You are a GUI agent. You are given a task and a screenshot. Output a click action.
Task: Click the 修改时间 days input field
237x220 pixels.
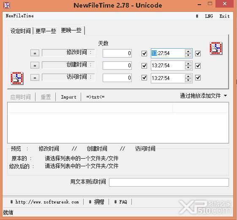[117, 53]
